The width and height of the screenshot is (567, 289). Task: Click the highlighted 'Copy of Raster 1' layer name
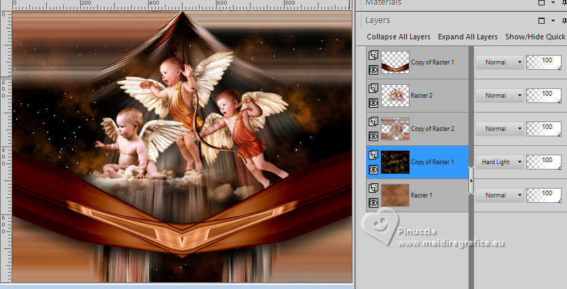pyautogui.click(x=433, y=162)
